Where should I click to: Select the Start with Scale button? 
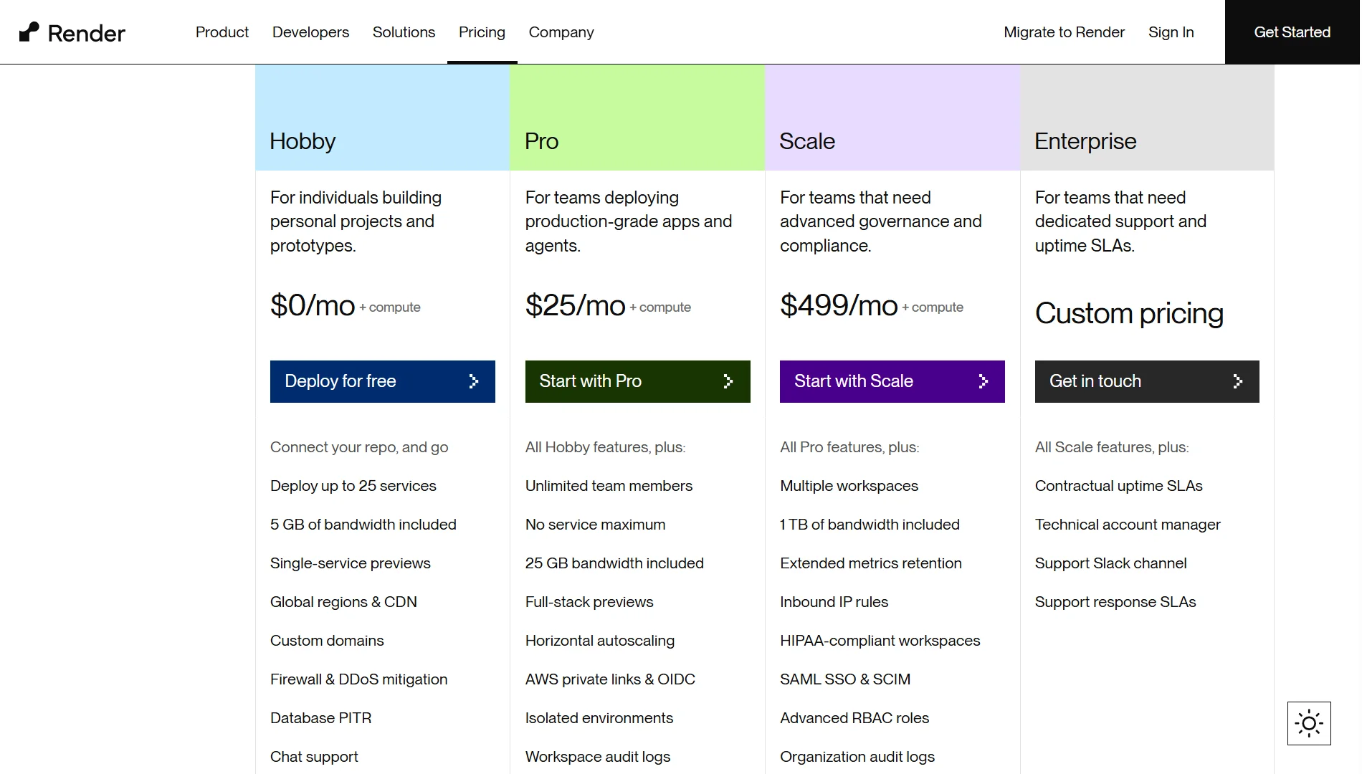[892, 381]
